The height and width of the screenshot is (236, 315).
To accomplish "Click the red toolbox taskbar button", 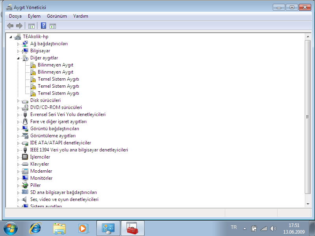I will [132, 229].
